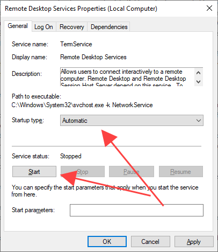Dismiss the dialog with Cancel

coord(150,242)
